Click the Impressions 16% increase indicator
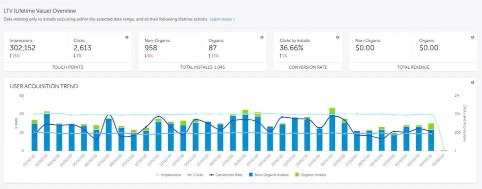Screen dimensions: 482x189 coord(14,56)
